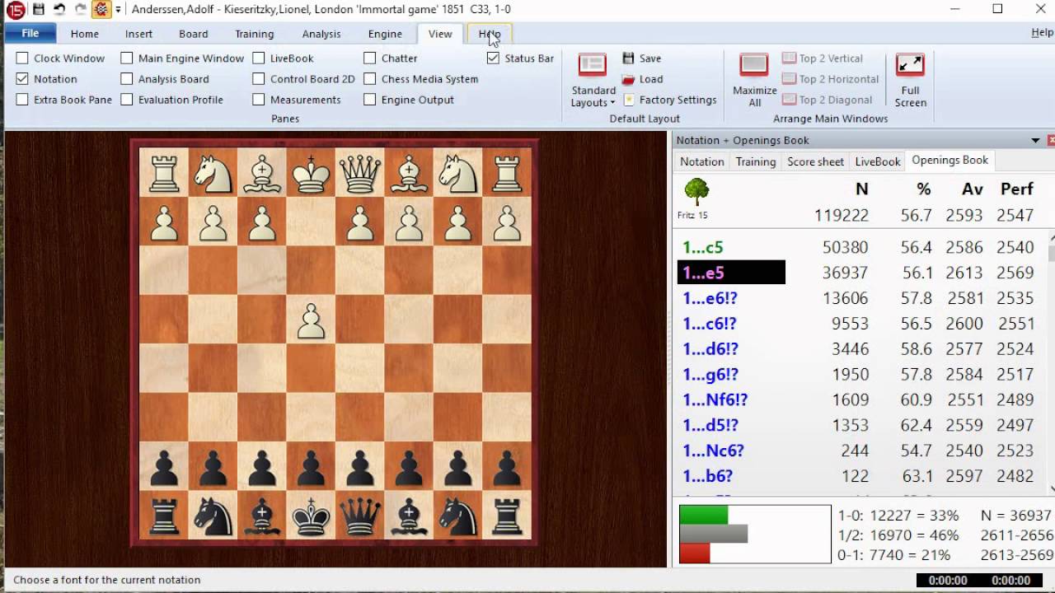Load a saved layout via Load folder icon
The height and width of the screenshot is (593, 1055).
coord(642,79)
